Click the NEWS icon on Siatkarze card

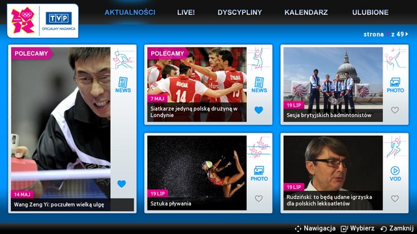[x=259, y=84]
